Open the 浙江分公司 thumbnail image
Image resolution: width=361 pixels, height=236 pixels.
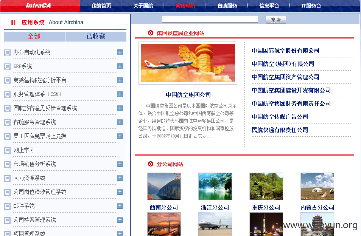coord(215,187)
